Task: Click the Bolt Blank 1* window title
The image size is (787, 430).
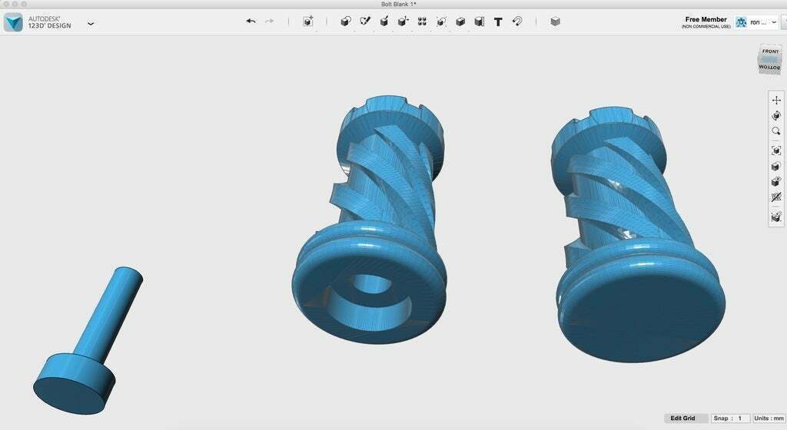Action: (399, 4)
